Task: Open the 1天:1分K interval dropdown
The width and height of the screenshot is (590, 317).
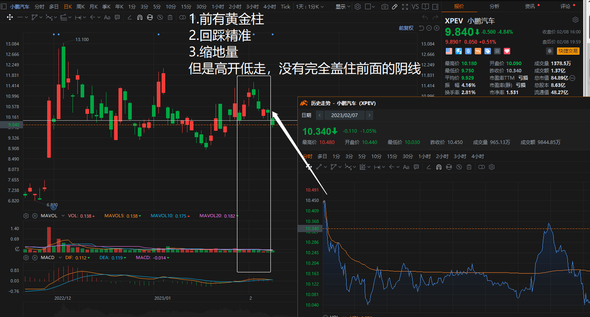Action: (x=310, y=7)
